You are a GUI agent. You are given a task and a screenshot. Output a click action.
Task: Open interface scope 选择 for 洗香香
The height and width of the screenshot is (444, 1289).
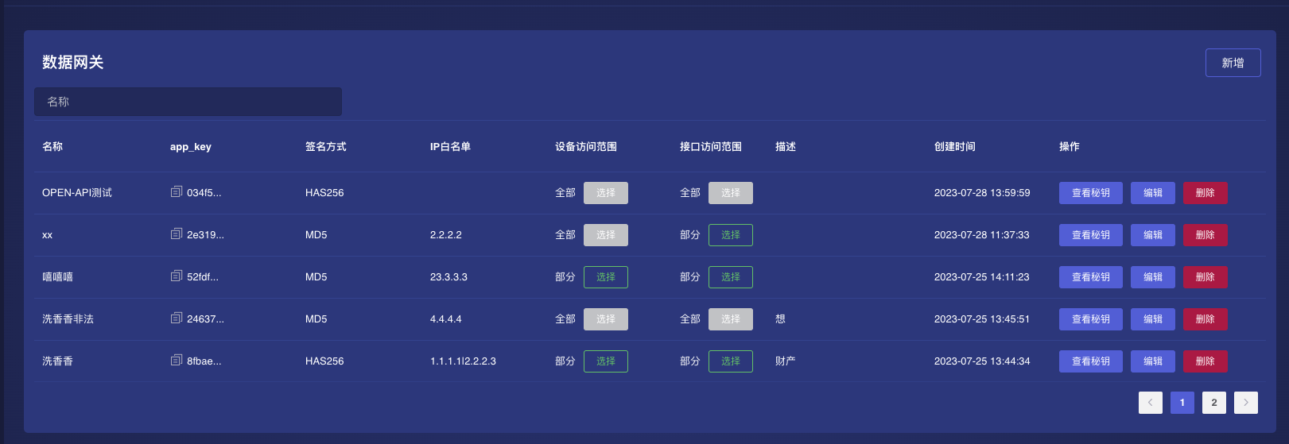(730, 361)
